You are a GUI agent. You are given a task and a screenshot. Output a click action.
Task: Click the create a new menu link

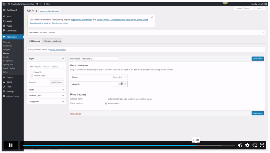click(58, 50)
